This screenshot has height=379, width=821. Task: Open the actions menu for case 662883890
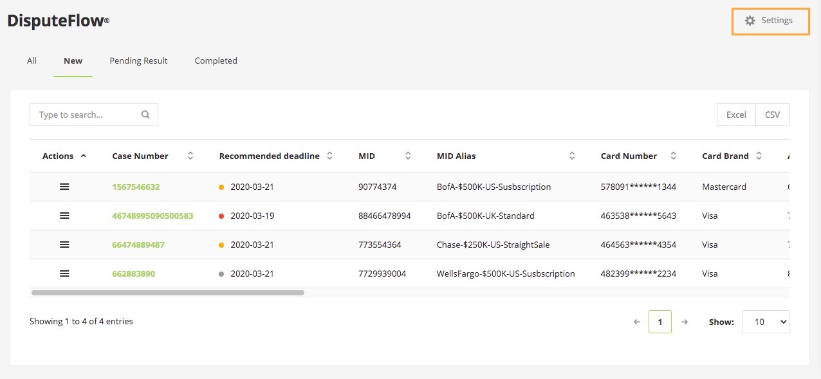point(64,273)
